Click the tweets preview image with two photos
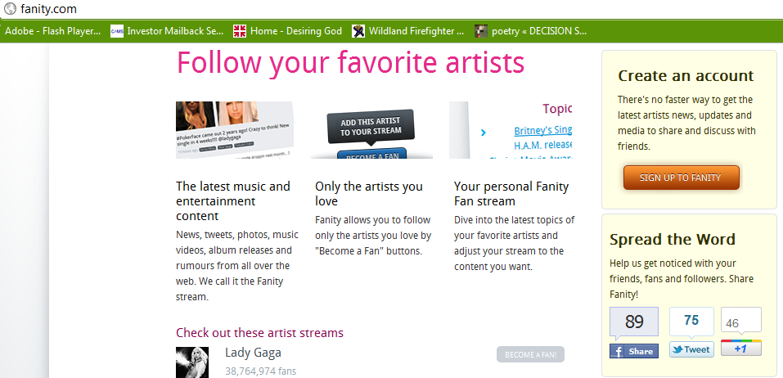Screen dimensions: 783x378 click(234, 129)
